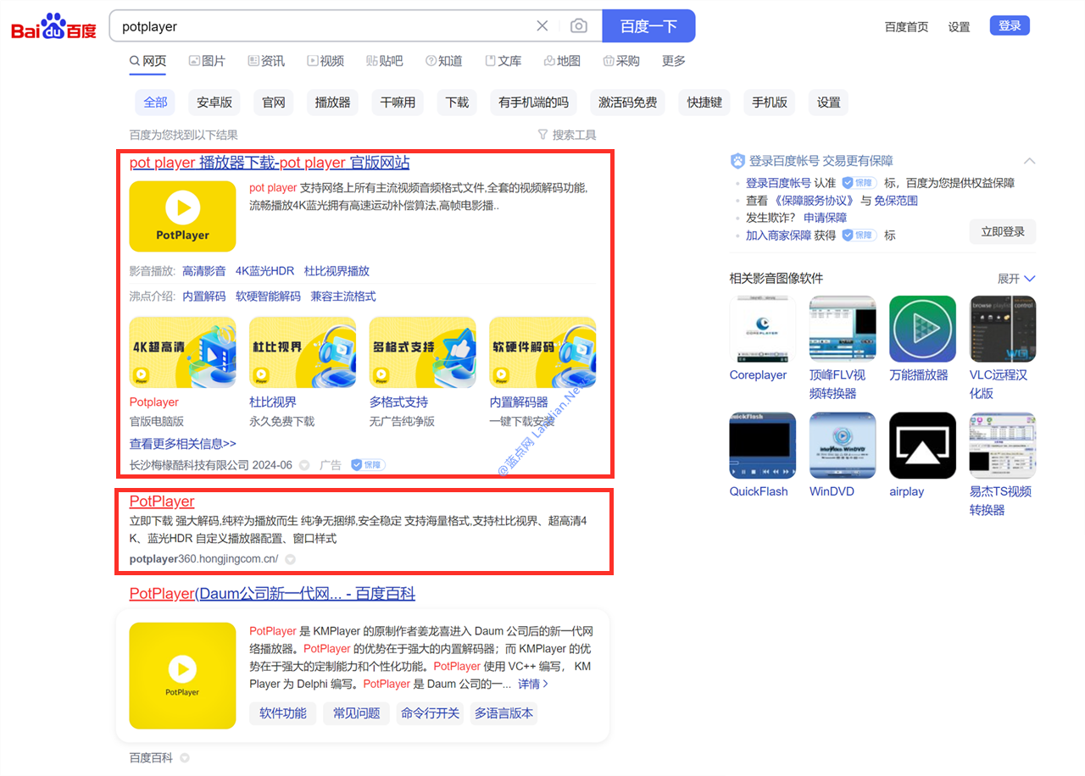1085x776 pixels.
Task: Click the Baike PotPlayer logo thumbnail
Action: click(x=182, y=675)
